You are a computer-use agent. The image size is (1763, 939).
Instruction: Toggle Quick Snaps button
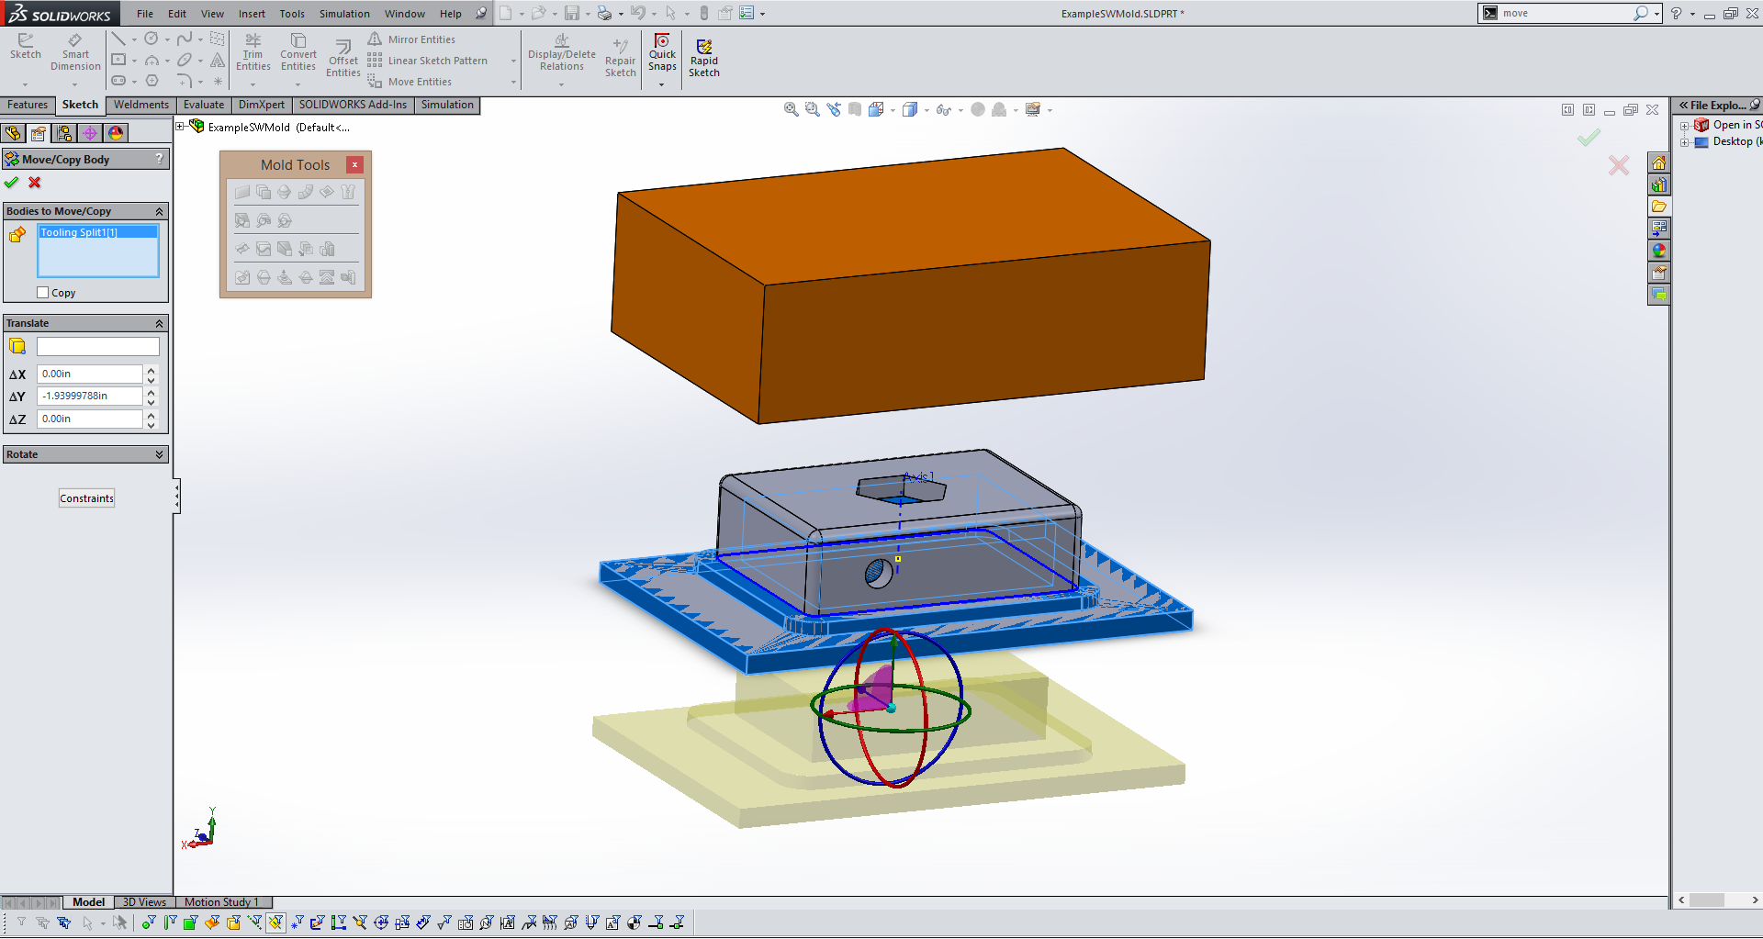pos(662,52)
